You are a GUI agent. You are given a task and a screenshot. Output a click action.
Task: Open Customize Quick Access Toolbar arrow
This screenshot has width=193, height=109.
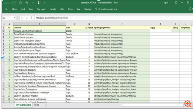pyautogui.click(x=45, y=3)
